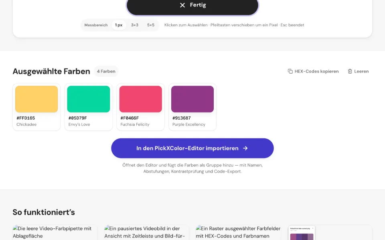Click In den PickXColor-Editor importieren
Viewport: 385px width, 240px height.
click(192, 148)
